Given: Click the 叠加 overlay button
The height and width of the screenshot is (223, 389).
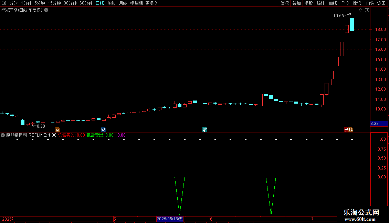Looking at the screenshot, I should 296,3.
